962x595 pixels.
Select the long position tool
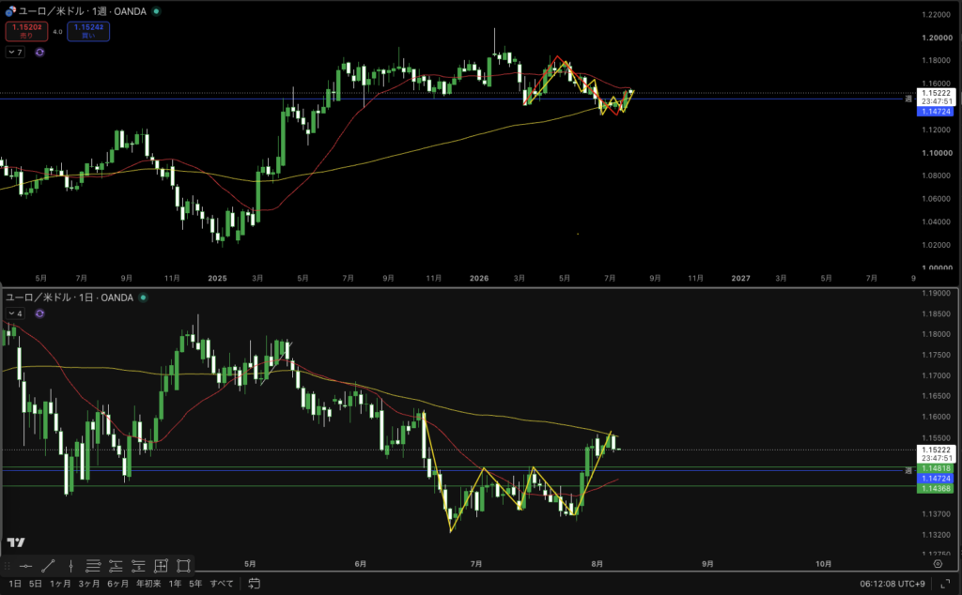(x=116, y=566)
